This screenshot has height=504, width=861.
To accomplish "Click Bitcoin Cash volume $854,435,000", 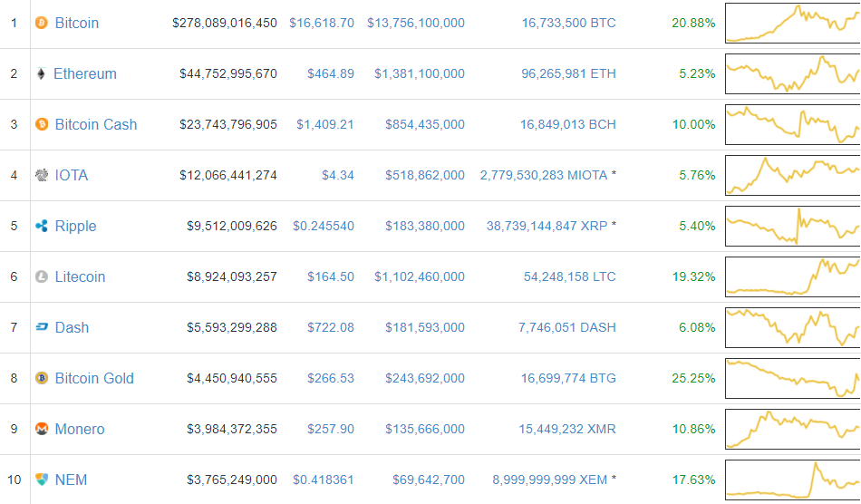I will (425, 124).
